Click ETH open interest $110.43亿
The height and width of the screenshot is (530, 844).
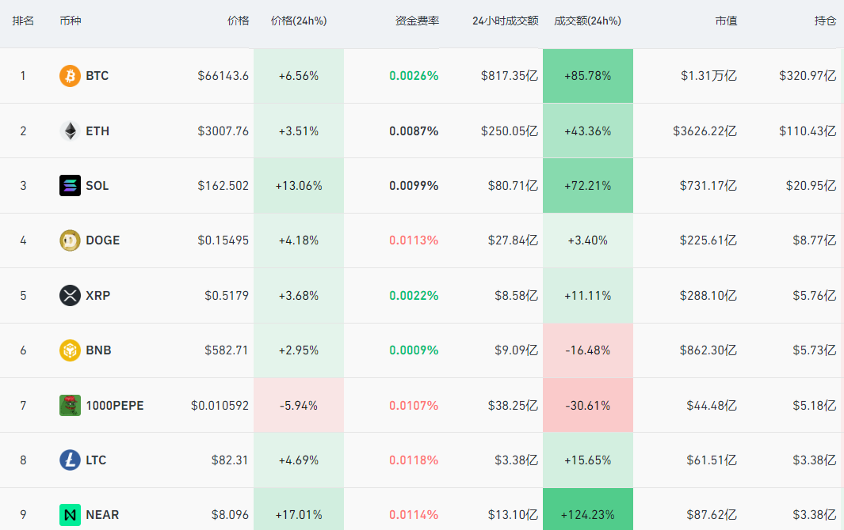[808, 131]
